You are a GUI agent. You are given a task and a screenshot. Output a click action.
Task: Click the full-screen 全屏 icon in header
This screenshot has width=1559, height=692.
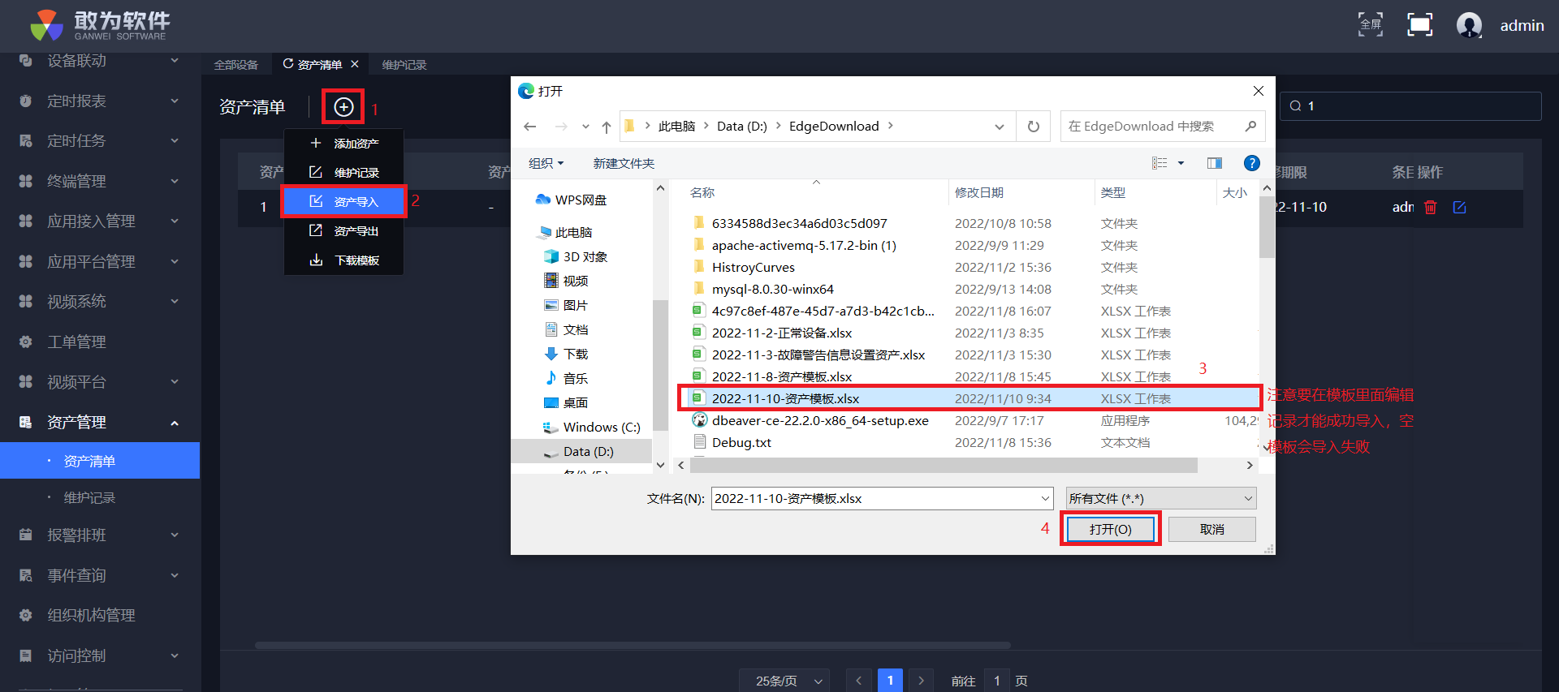(1371, 24)
